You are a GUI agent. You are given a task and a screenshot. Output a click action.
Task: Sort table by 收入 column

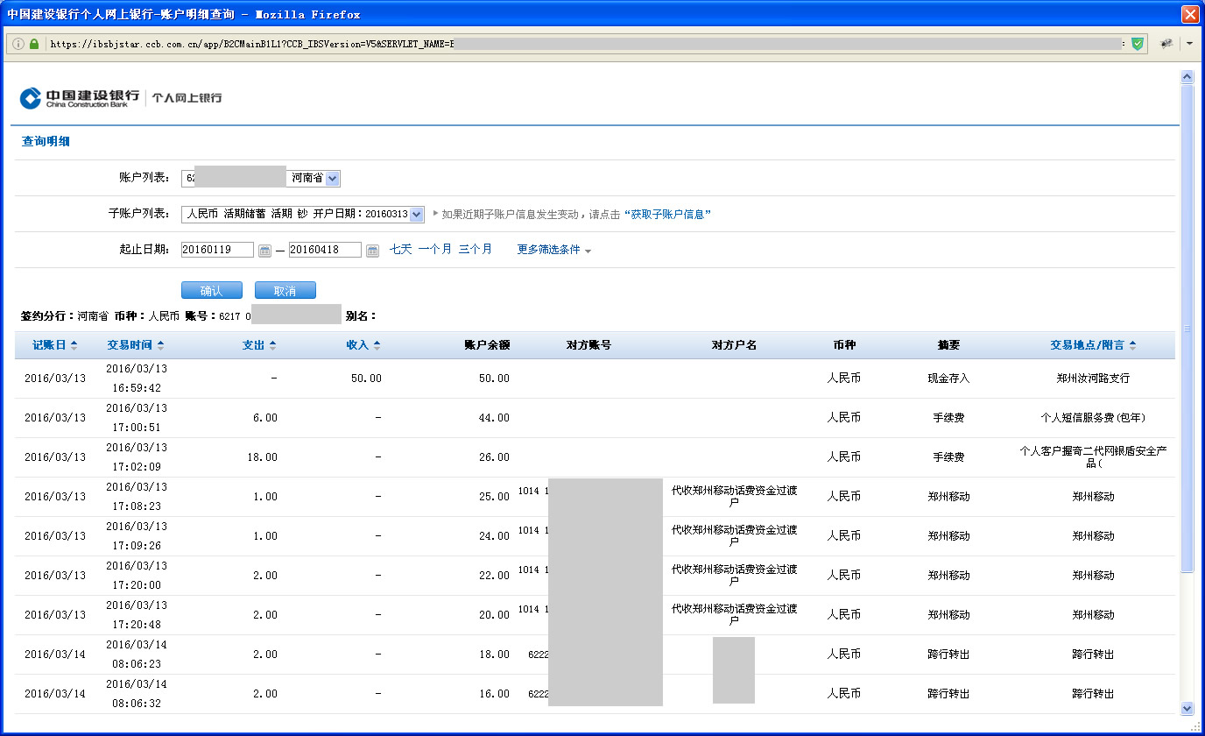click(363, 345)
